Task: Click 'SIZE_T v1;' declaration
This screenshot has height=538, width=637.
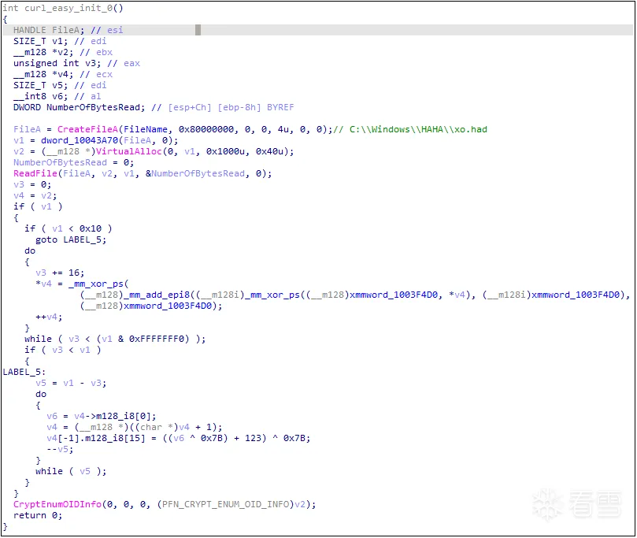Action: 41,41
